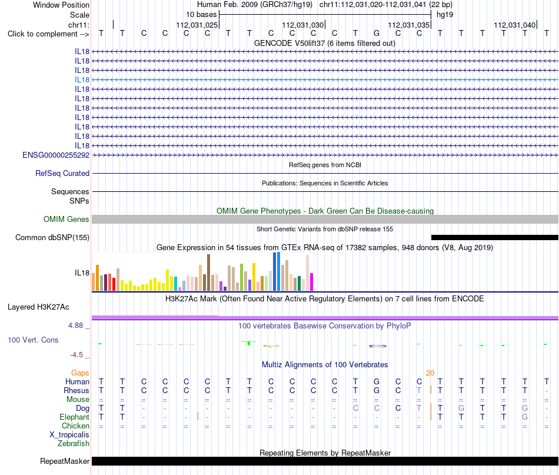Click the Rhesus alignment row label
This screenshot has height=475, width=559.
[76, 390]
